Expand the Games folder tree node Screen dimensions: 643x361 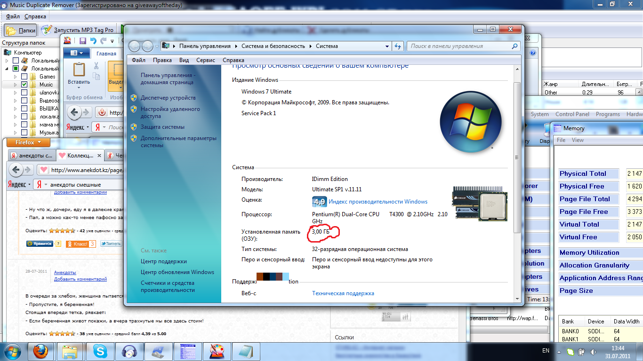16,77
